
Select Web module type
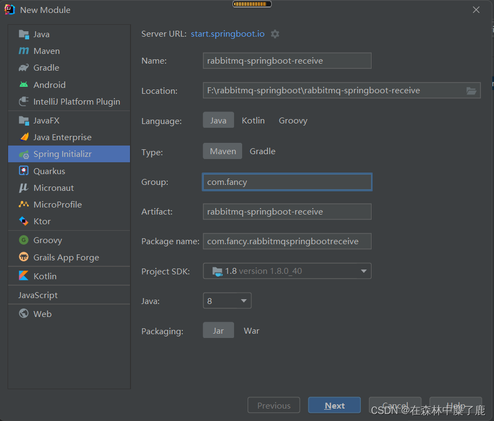[69, 314]
